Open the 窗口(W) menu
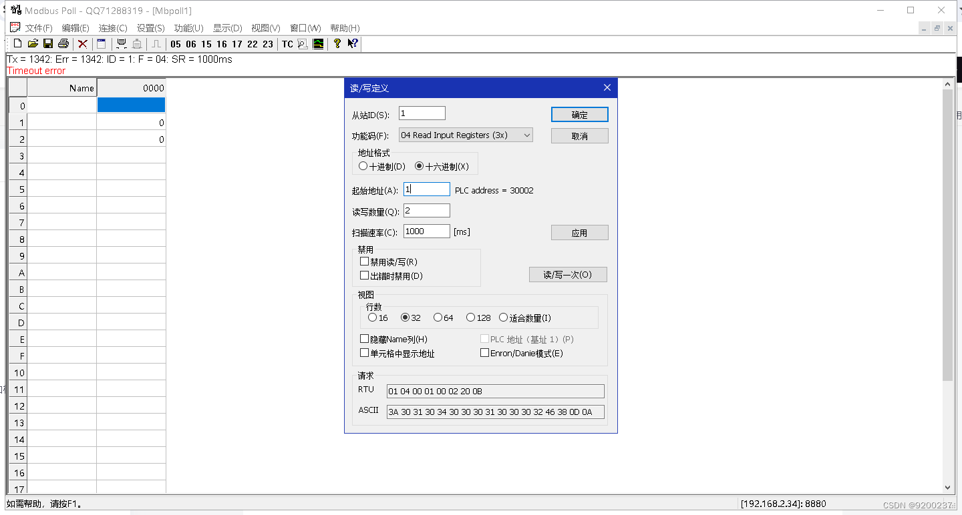This screenshot has width=962, height=515. tap(305, 28)
